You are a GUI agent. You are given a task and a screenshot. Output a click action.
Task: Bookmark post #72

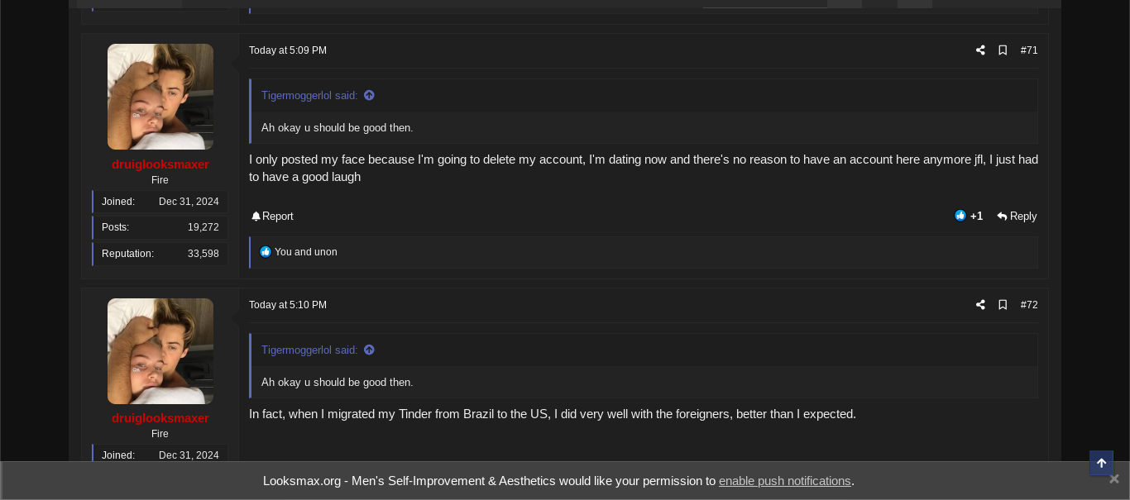point(1003,305)
